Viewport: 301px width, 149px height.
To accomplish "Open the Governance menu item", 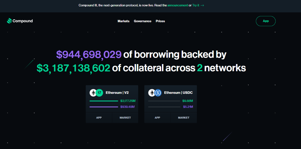I will tap(143, 21).
